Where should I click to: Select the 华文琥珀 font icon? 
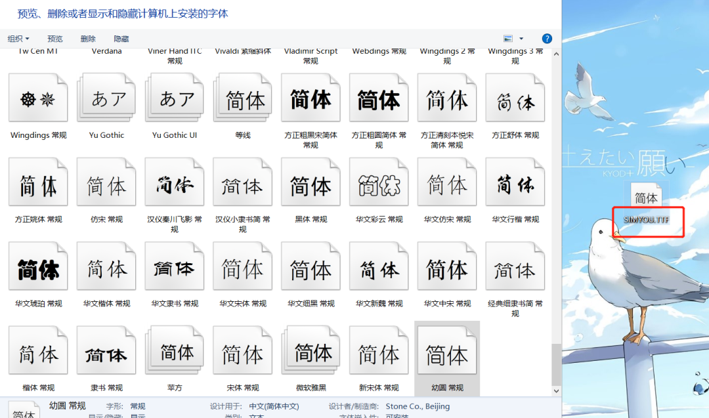[39, 266]
